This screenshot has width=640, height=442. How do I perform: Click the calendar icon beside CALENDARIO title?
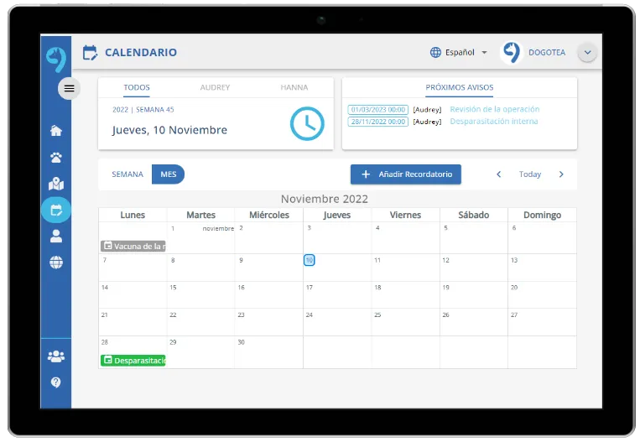(90, 53)
